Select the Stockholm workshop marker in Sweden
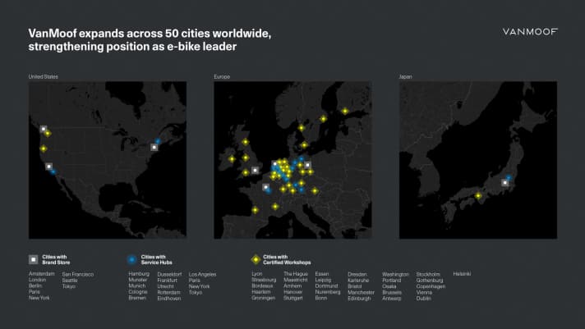585x329 pixels. [x=324, y=119]
